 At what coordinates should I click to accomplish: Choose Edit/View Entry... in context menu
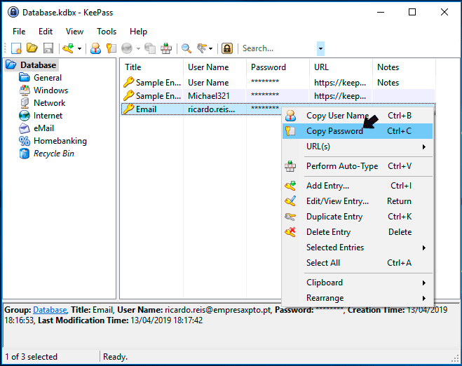coord(357,201)
